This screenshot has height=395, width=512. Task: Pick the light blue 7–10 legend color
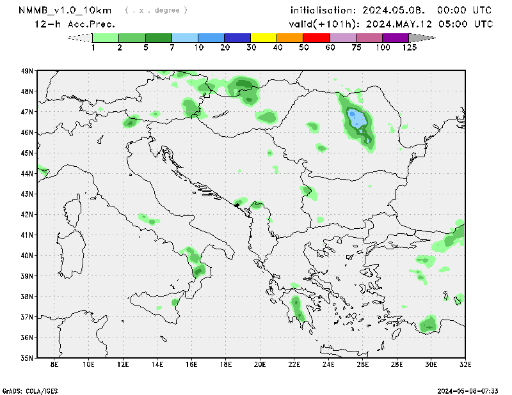pos(185,38)
